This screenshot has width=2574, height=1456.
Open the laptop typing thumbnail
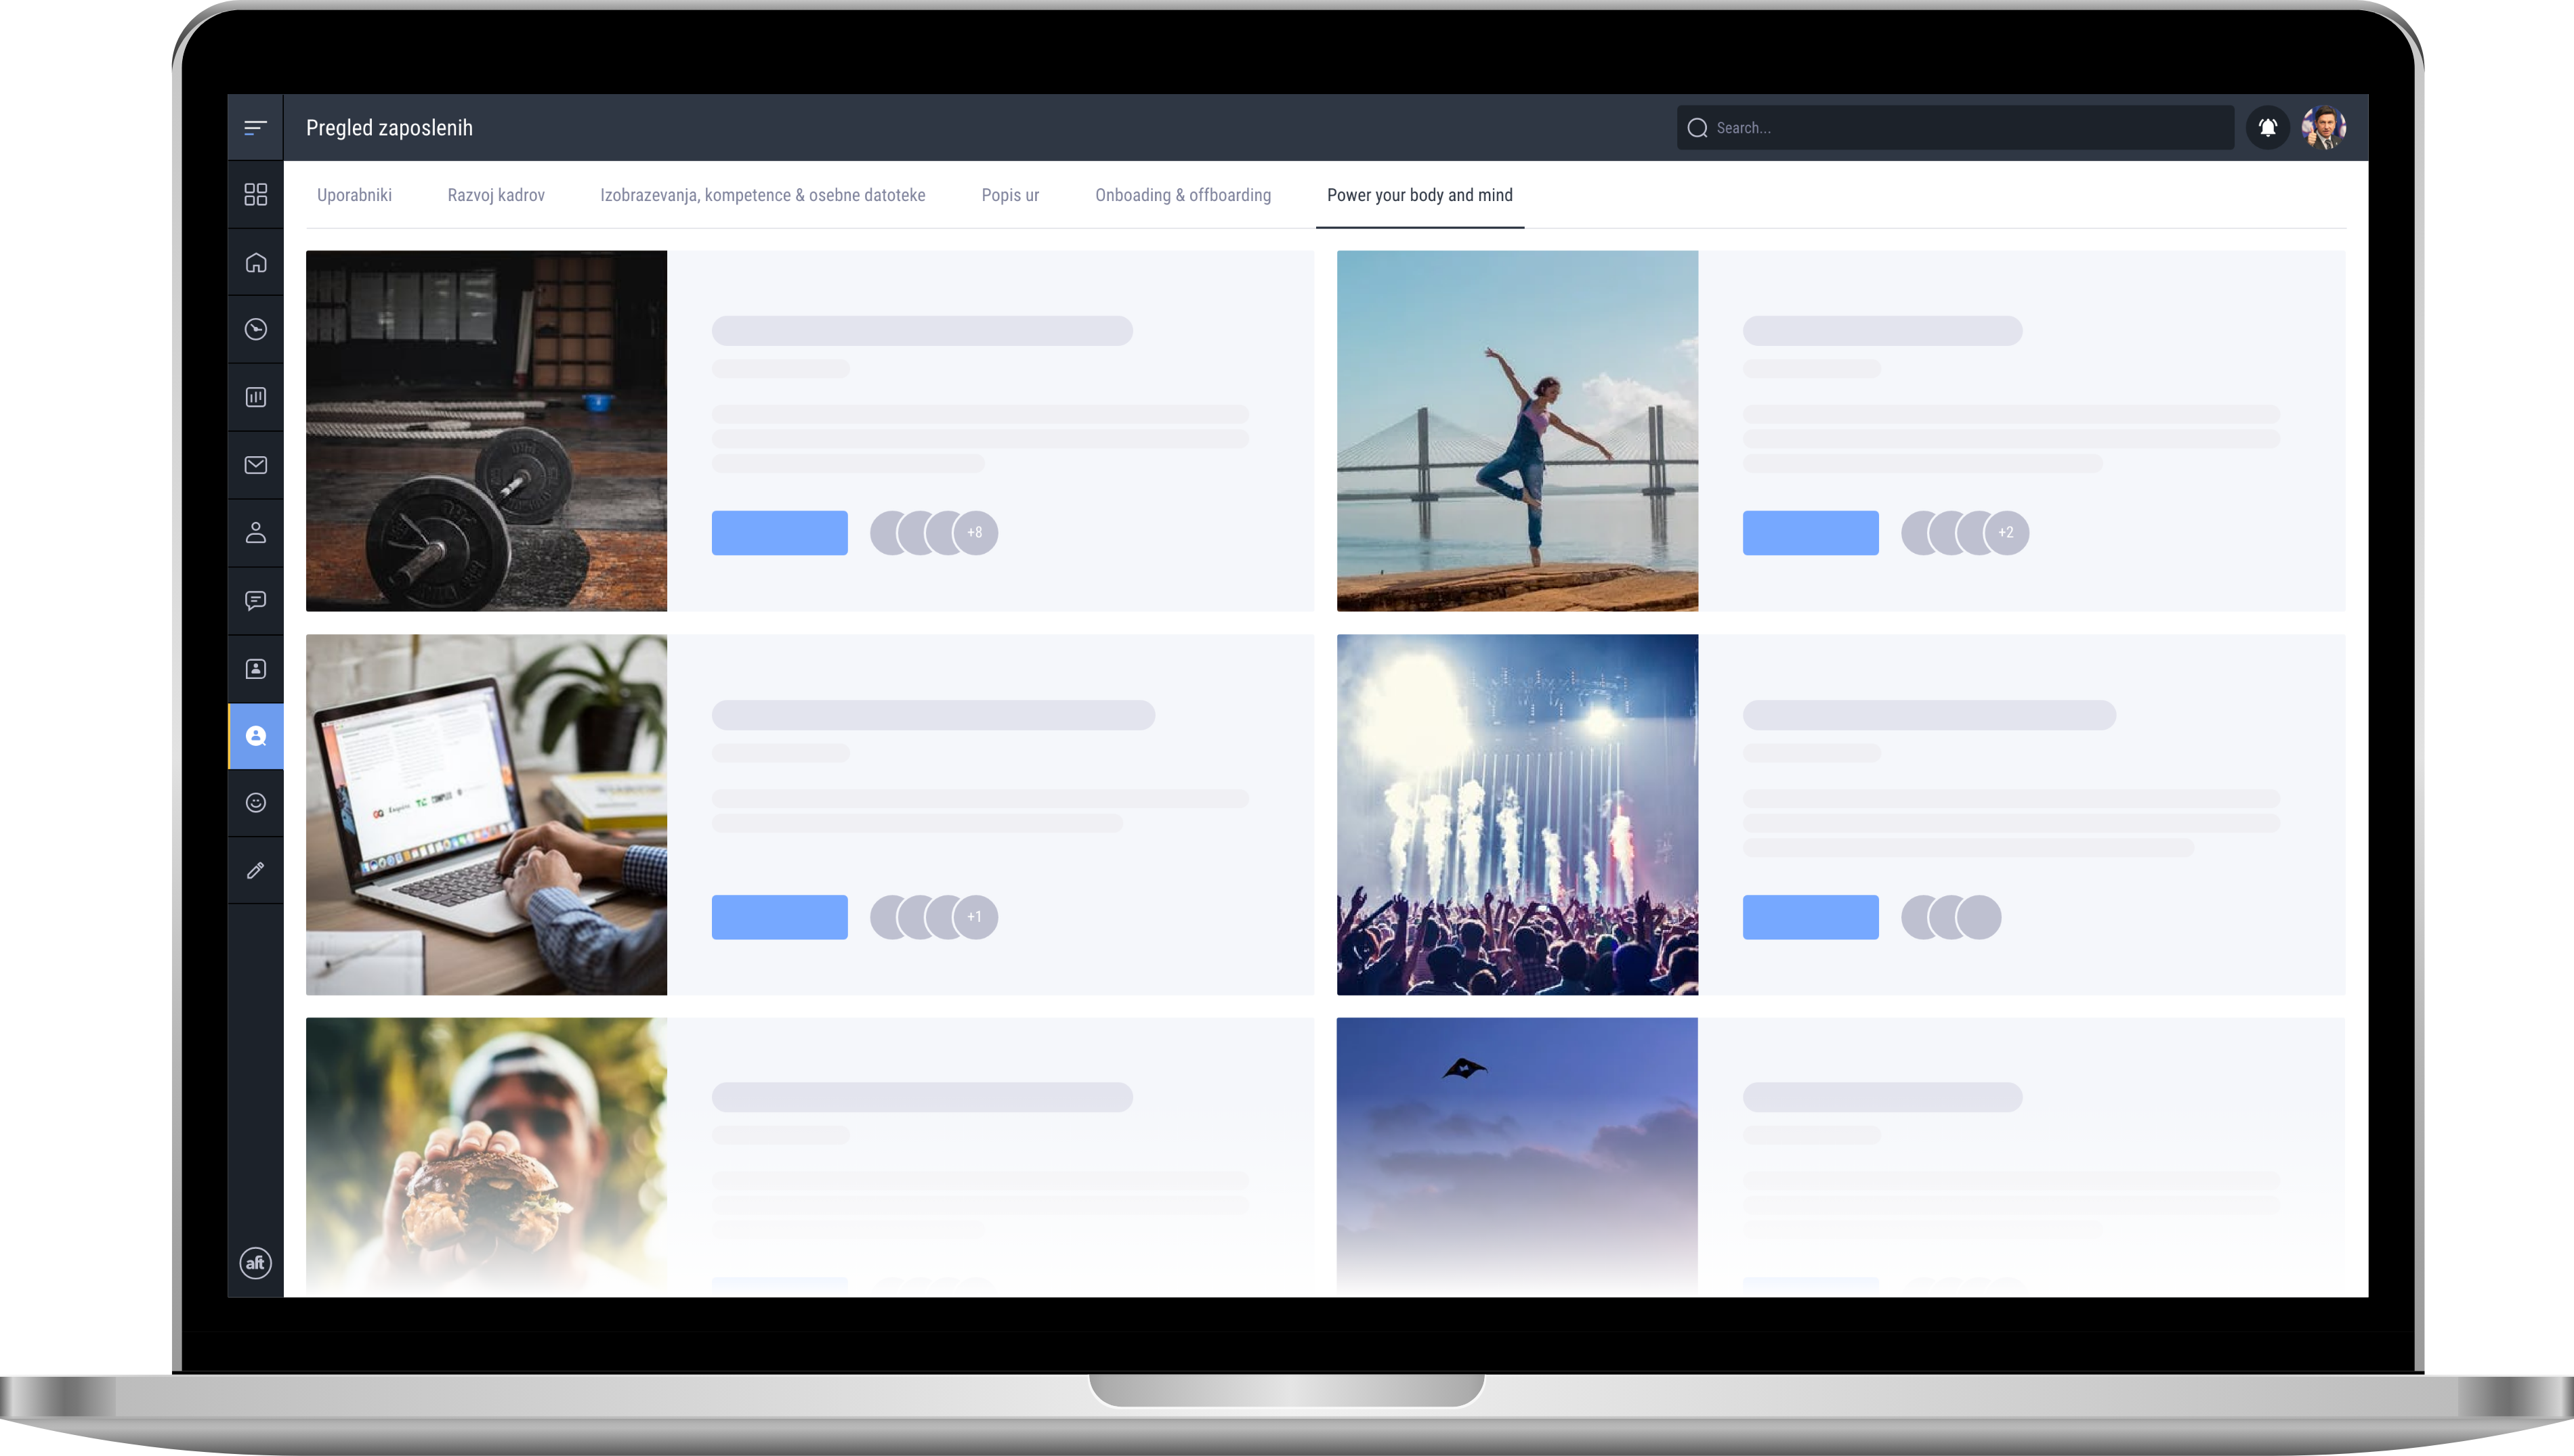(x=486, y=815)
